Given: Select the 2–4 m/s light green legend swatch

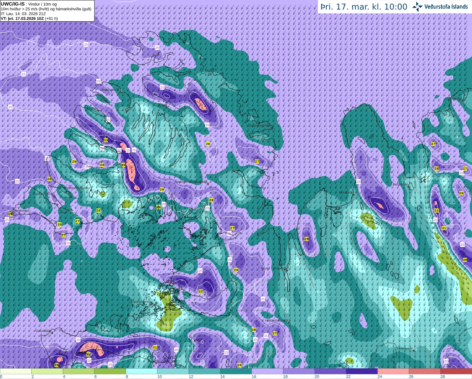Looking at the screenshot, I should (x=47, y=371).
